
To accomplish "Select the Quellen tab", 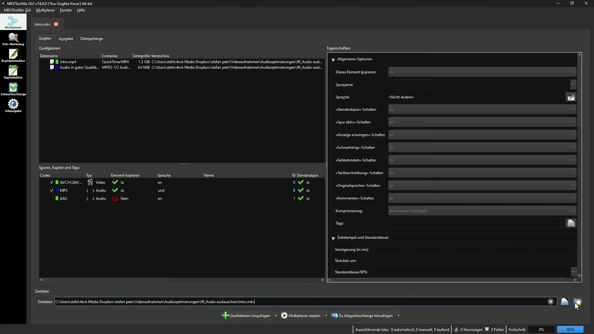I will pyautogui.click(x=45, y=38).
